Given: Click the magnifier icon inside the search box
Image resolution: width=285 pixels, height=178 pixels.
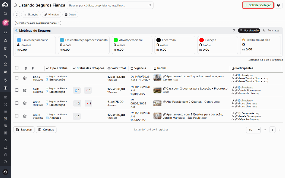Looking at the screenshot, I should 150,5.
